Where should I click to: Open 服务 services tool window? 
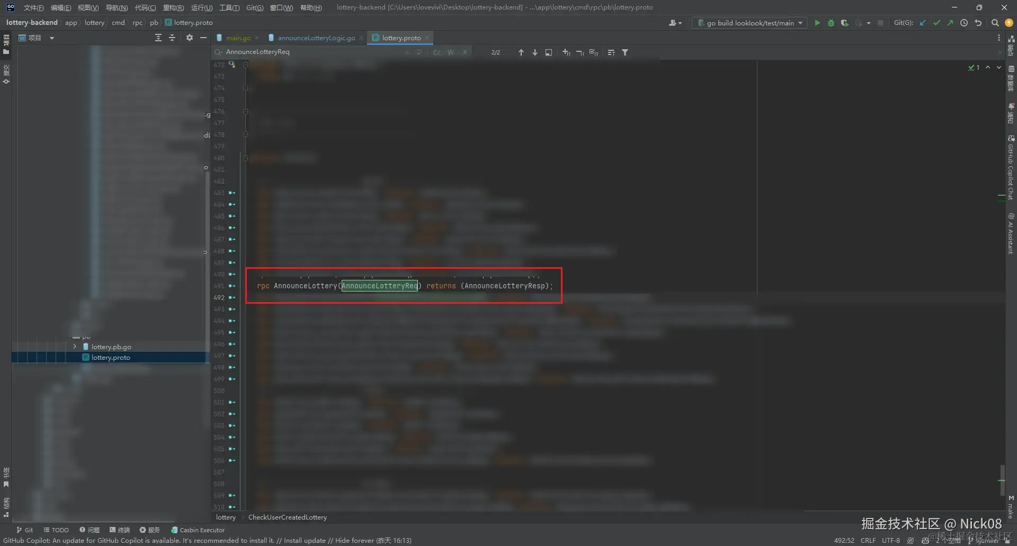[x=150, y=530]
